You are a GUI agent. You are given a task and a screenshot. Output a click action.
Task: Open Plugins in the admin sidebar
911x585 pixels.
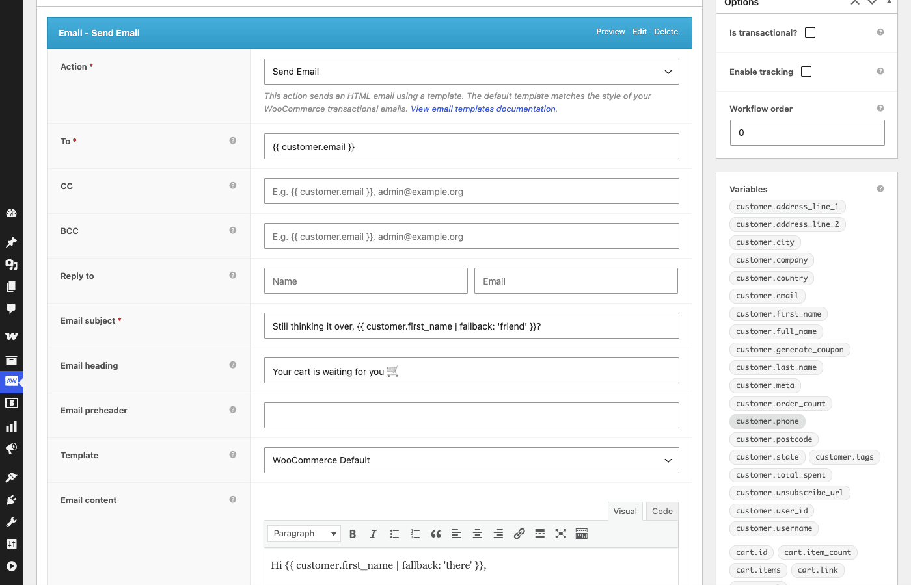tap(11, 500)
